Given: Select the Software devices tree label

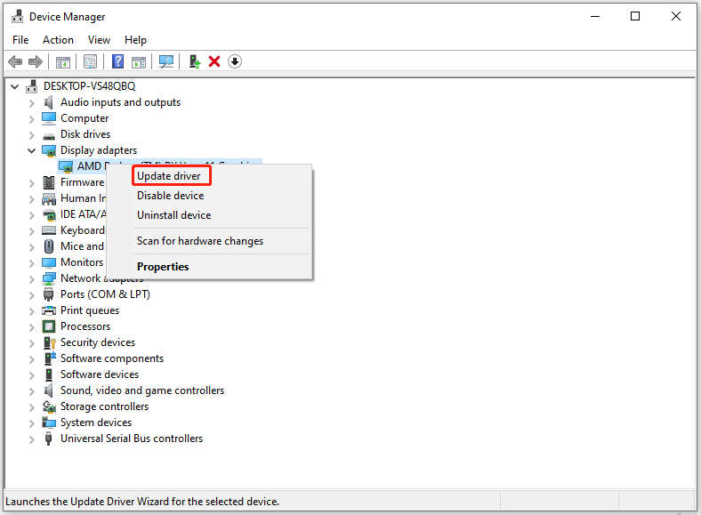Looking at the screenshot, I should click(100, 374).
